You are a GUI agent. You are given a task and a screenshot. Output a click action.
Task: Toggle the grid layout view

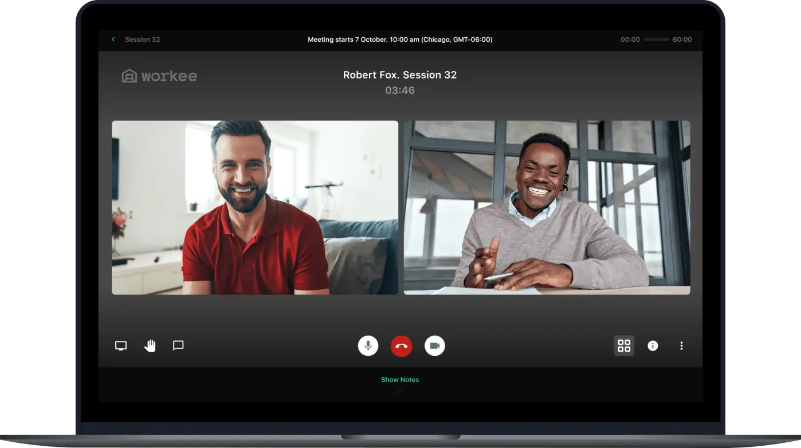click(x=624, y=345)
